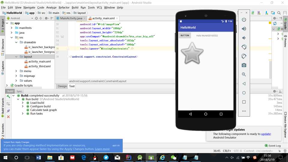The height and width of the screenshot is (162, 288).
Task: Open the SDK Manager download-arrow toolbar icon
Action: click(x=266, y=13)
